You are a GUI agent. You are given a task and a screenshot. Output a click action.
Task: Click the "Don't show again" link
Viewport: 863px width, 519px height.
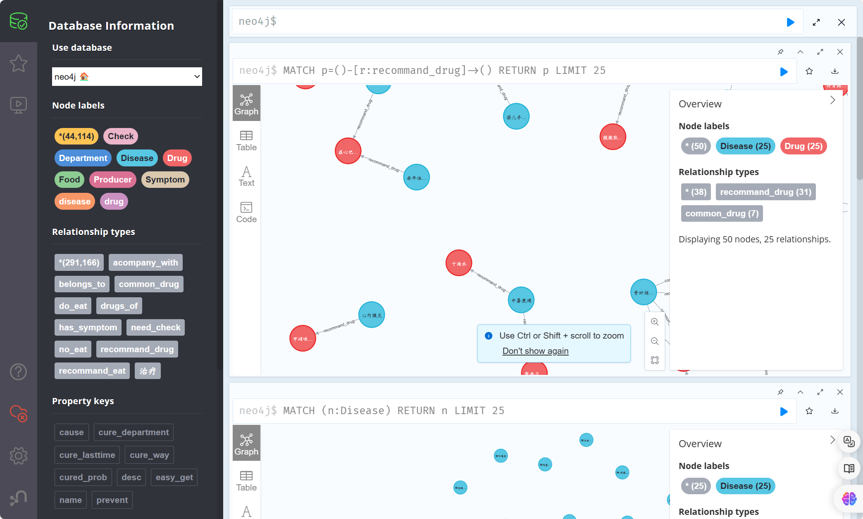click(535, 351)
